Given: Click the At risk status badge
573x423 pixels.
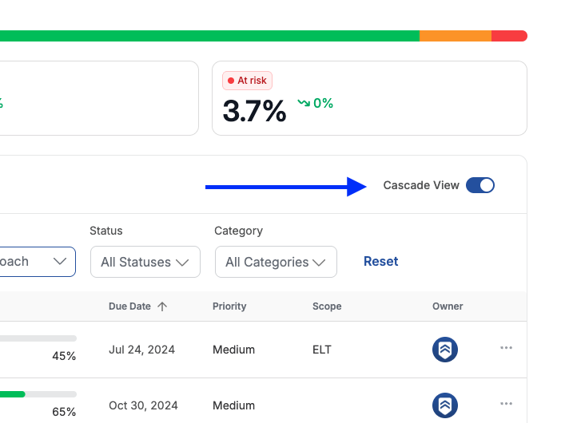Looking at the screenshot, I should coord(247,81).
